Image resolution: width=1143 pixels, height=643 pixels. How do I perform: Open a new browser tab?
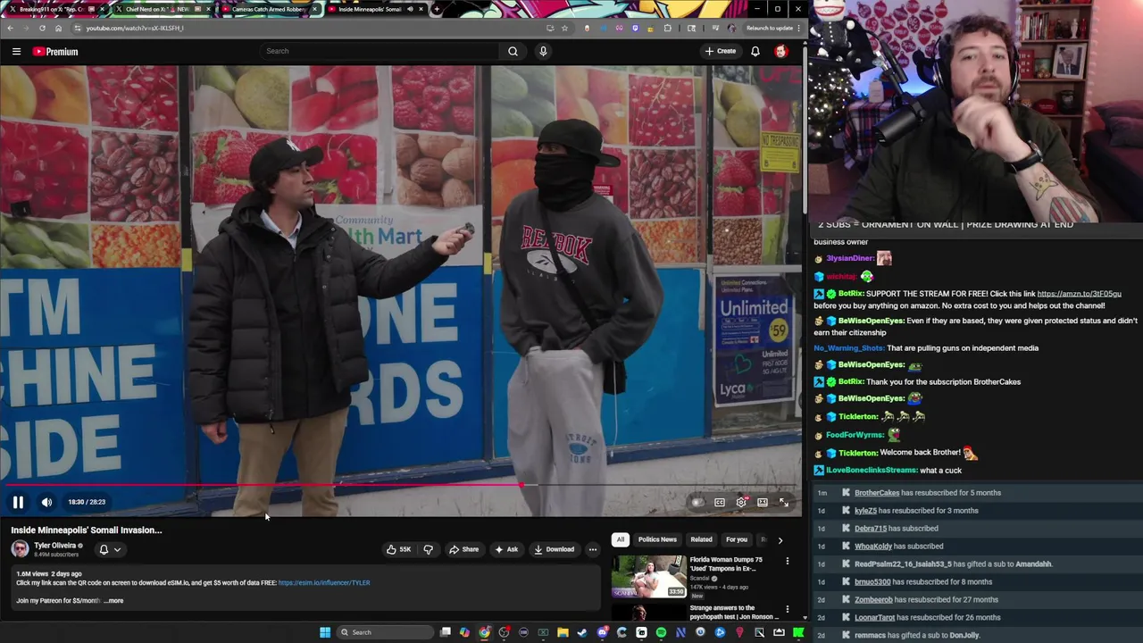[x=436, y=9]
